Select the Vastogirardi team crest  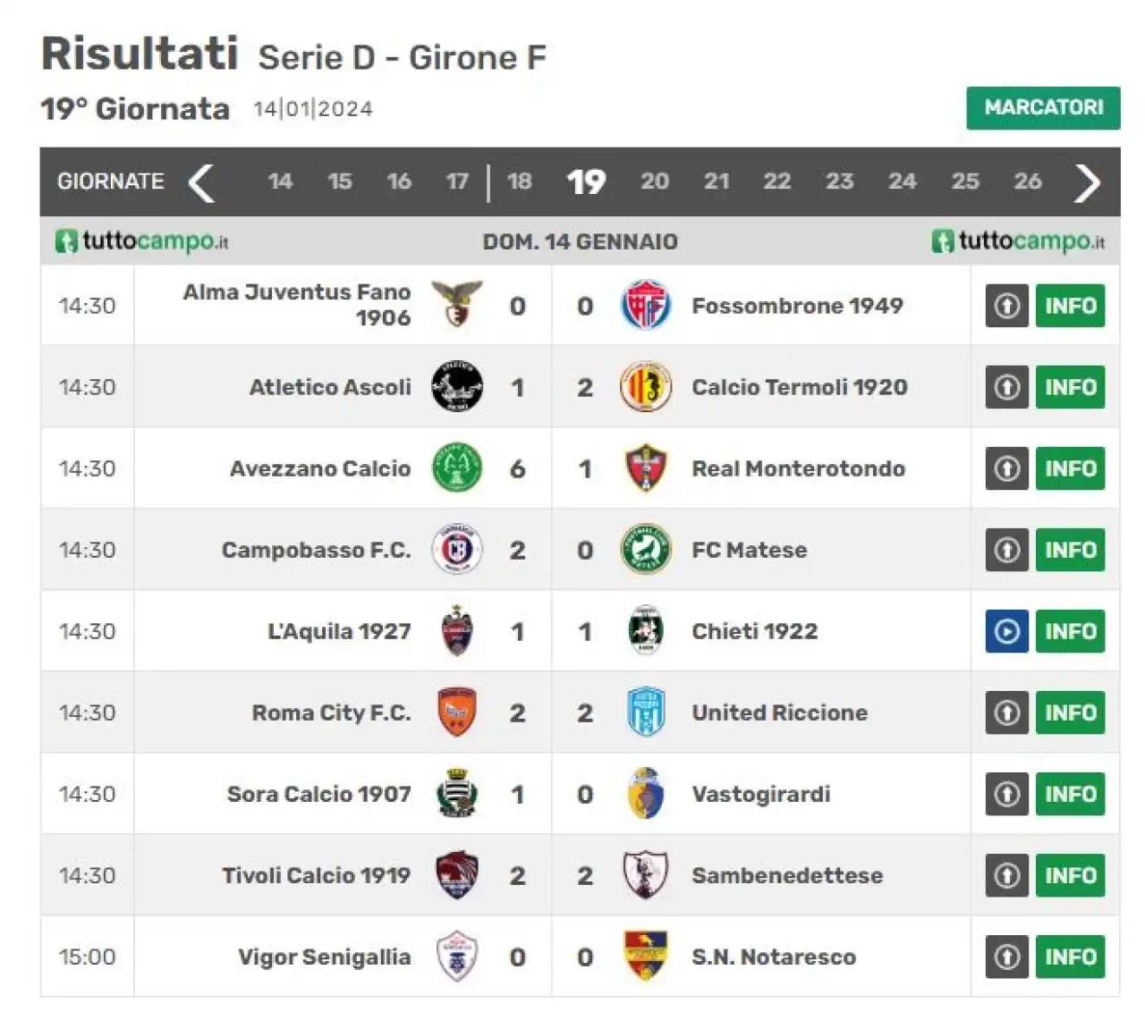pyautogui.click(x=645, y=794)
